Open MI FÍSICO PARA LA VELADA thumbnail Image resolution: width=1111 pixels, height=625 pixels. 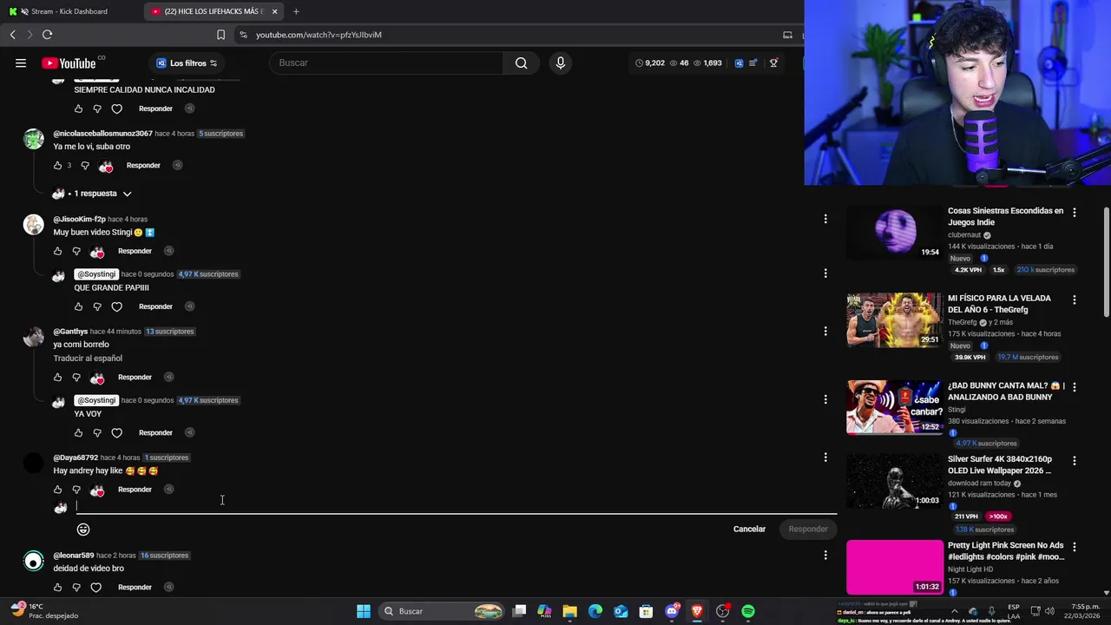[895, 320]
